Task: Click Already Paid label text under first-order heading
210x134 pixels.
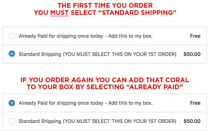Action: coord(86,36)
